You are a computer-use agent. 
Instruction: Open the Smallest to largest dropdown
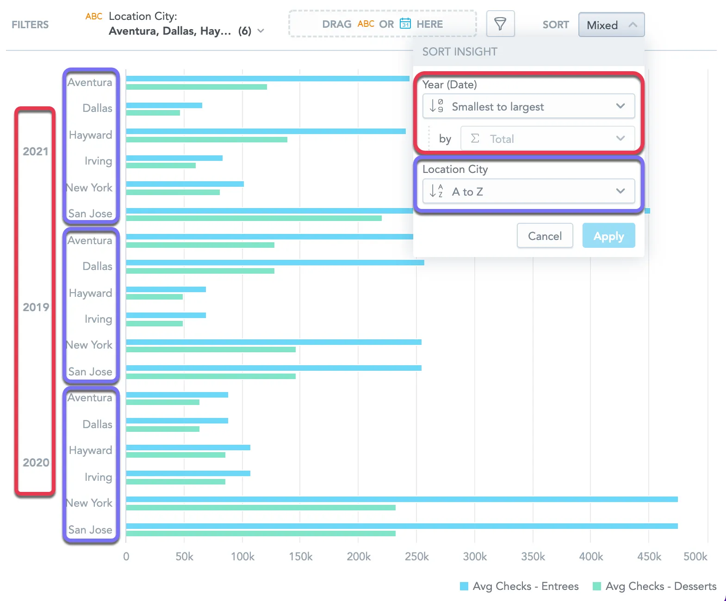pyautogui.click(x=528, y=106)
